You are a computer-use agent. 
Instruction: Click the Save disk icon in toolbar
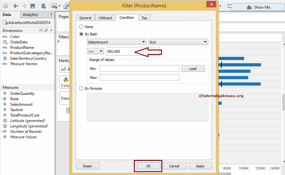(33, 6)
